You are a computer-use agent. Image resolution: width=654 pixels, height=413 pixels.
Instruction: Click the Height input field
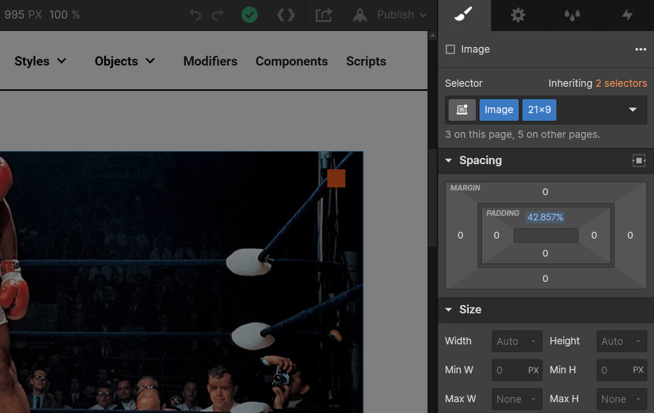(621, 341)
